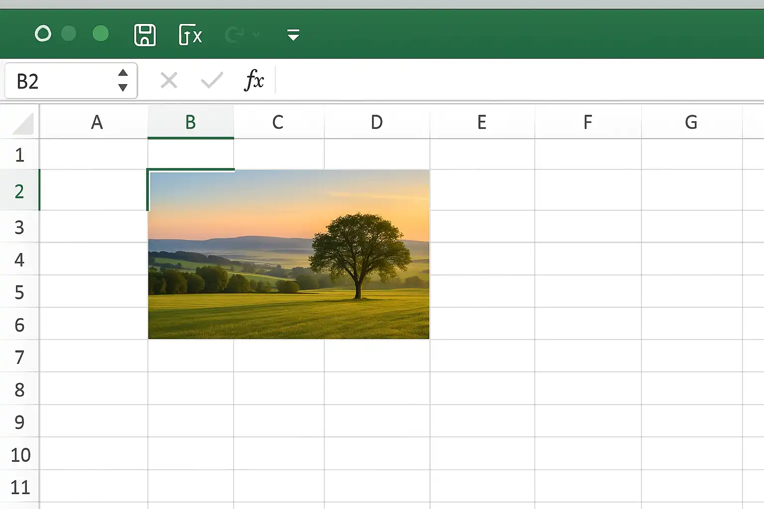Open the Customize Quick Access Toolbar arrow
The image size is (764, 509).
point(293,35)
